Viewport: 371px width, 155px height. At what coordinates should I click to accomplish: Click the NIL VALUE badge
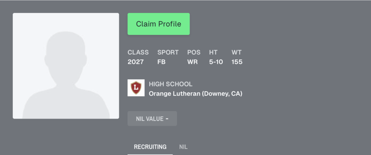coord(152,119)
